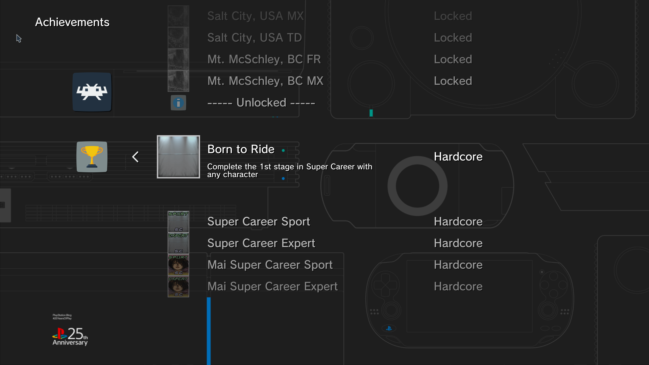The image size is (649, 365).
Task: Open the Mt. McSchley, BC FR entry
Action: click(264, 59)
